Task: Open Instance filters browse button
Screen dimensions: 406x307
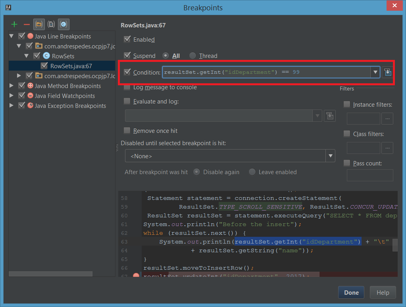Action: (387, 119)
